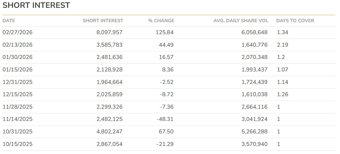Click short interest value 8,097,957

(109, 33)
